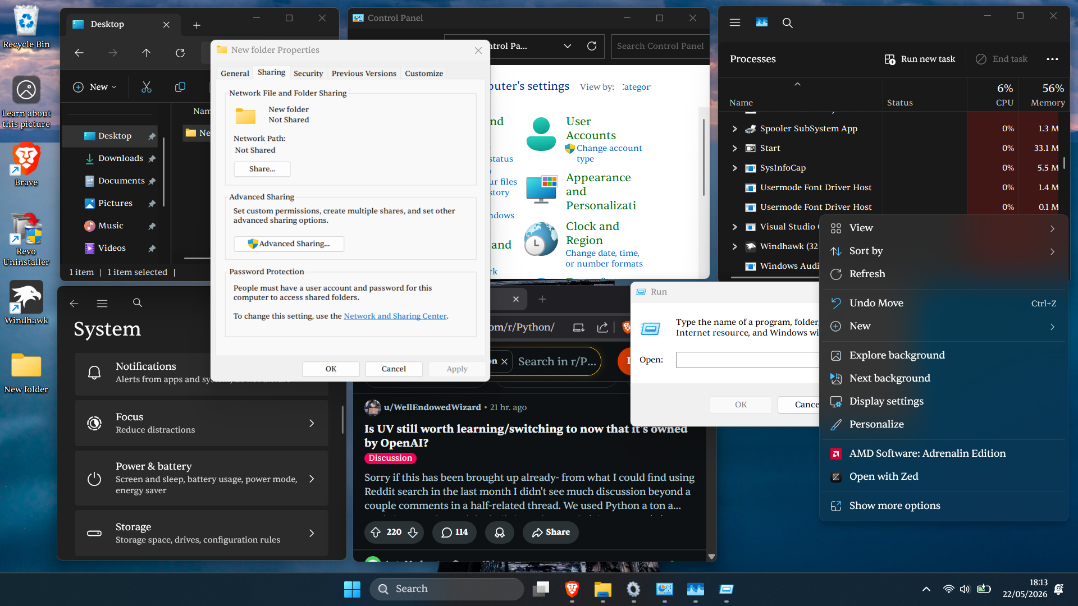
Task: Open the Customize tab
Action: pos(424,74)
